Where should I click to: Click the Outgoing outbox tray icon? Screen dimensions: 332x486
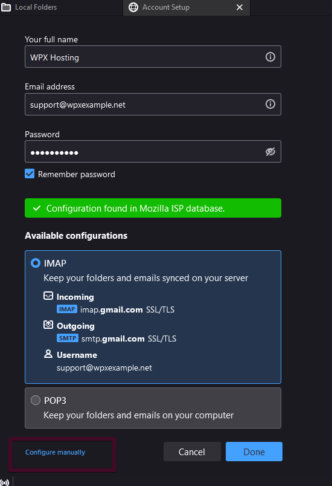coord(48,325)
